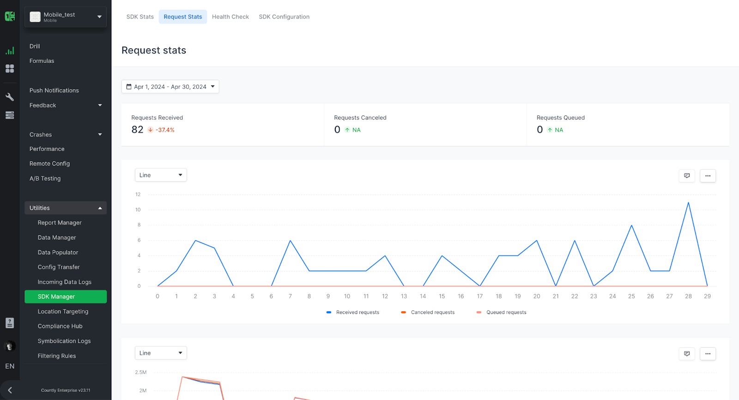Click the calendar icon in date picker
This screenshot has height=400, width=739.
pyautogui.click(x=129, y=86)
